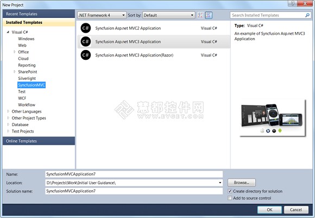This screenshot has width=315, height=218.
Task: Select Syncfusion Asp.net MVC2 Application template
Action: 154,28
